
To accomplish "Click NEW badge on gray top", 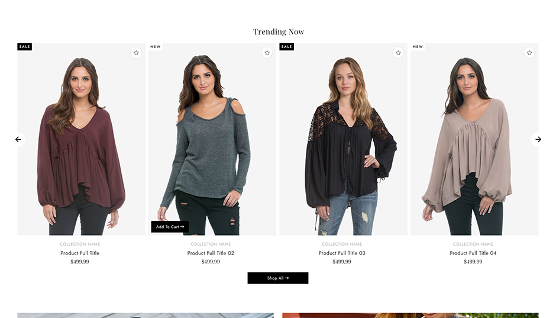I will (156, 47).
